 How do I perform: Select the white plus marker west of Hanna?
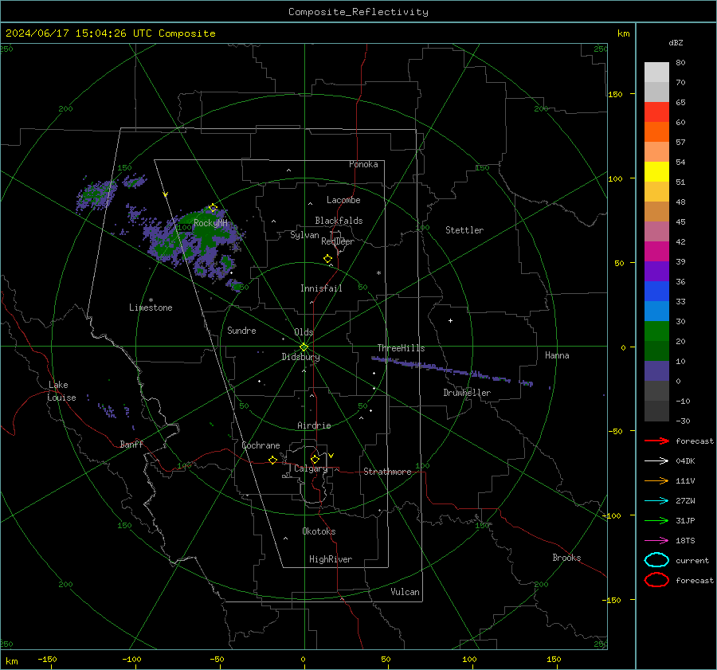(x=450, y=320)
